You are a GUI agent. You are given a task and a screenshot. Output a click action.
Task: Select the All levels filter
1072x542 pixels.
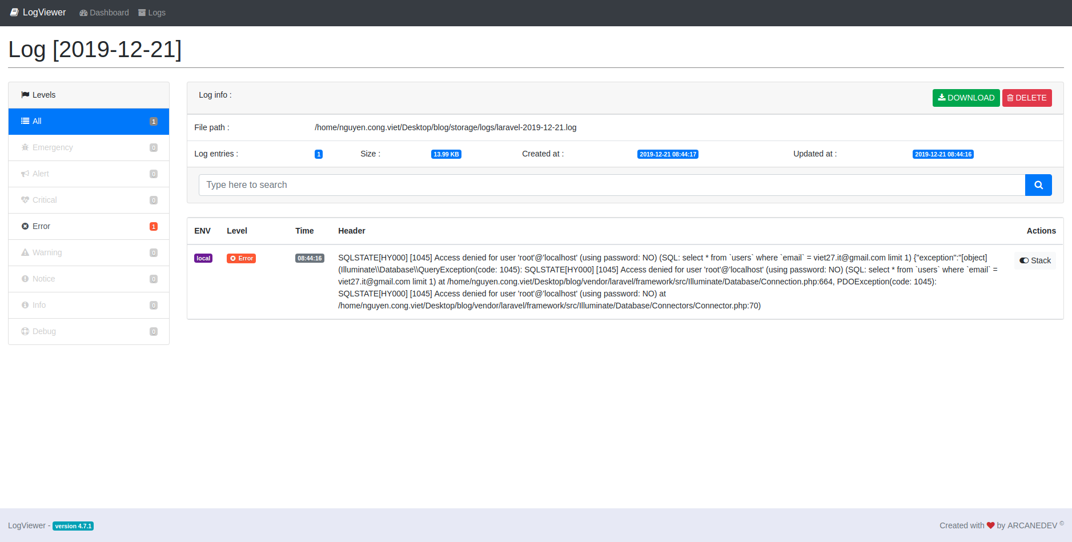[x=35, y=121]
